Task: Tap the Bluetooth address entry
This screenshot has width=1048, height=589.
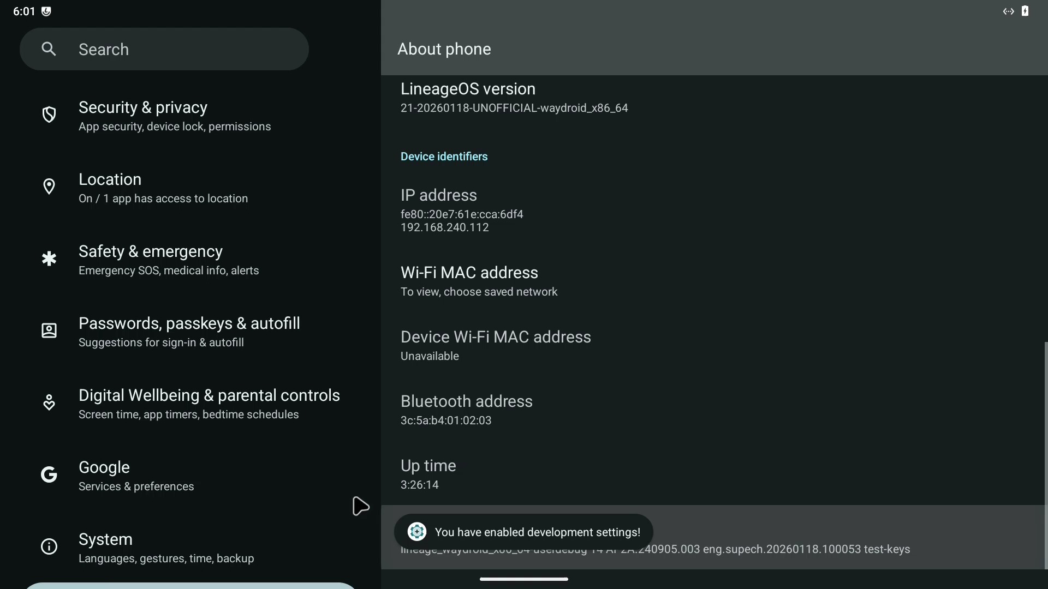Action: (x=466, y=410)
